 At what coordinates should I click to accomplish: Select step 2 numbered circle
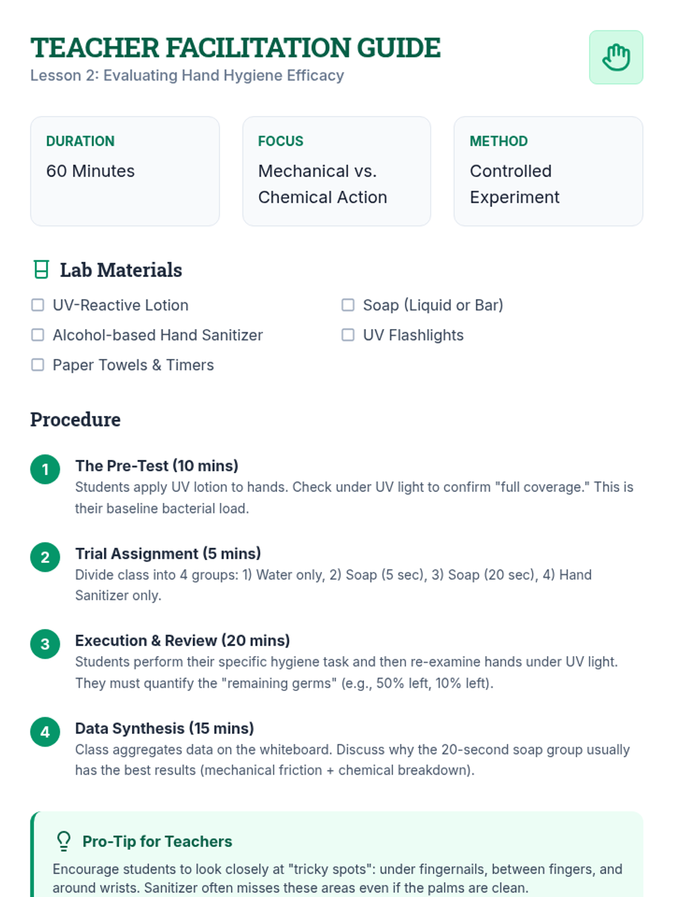click(45, 557)
